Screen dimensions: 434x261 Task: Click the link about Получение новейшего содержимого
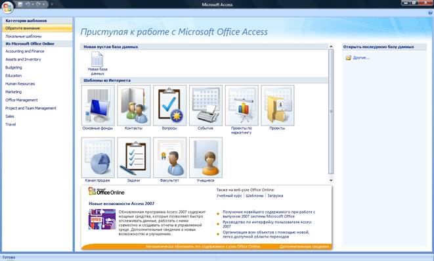269,214
